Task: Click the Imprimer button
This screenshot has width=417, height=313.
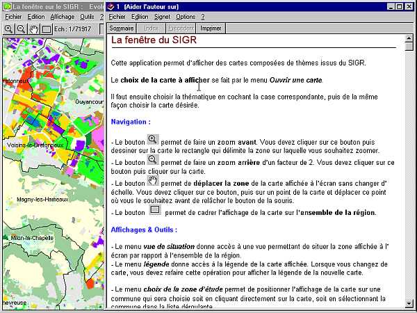Action: [211, 29]
